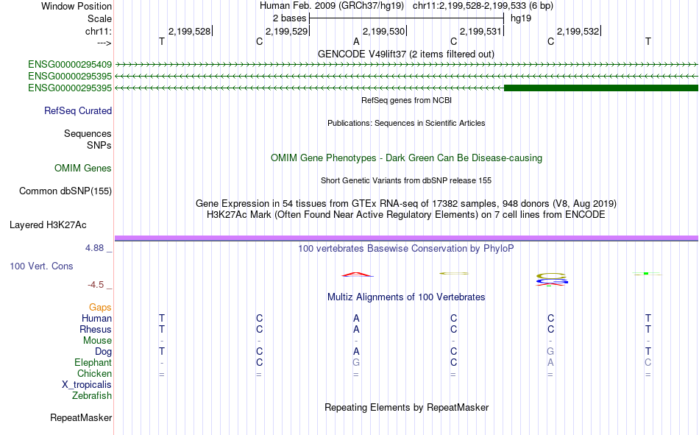Viewport: 699px width, 435px height.
Task: Click the Mouse species label
Action: click(x=97, y=340)
